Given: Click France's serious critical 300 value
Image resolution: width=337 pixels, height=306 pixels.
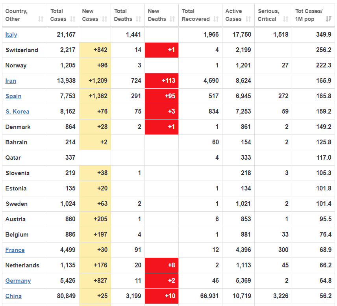Looking at the screenshot, I should (283, 250).
